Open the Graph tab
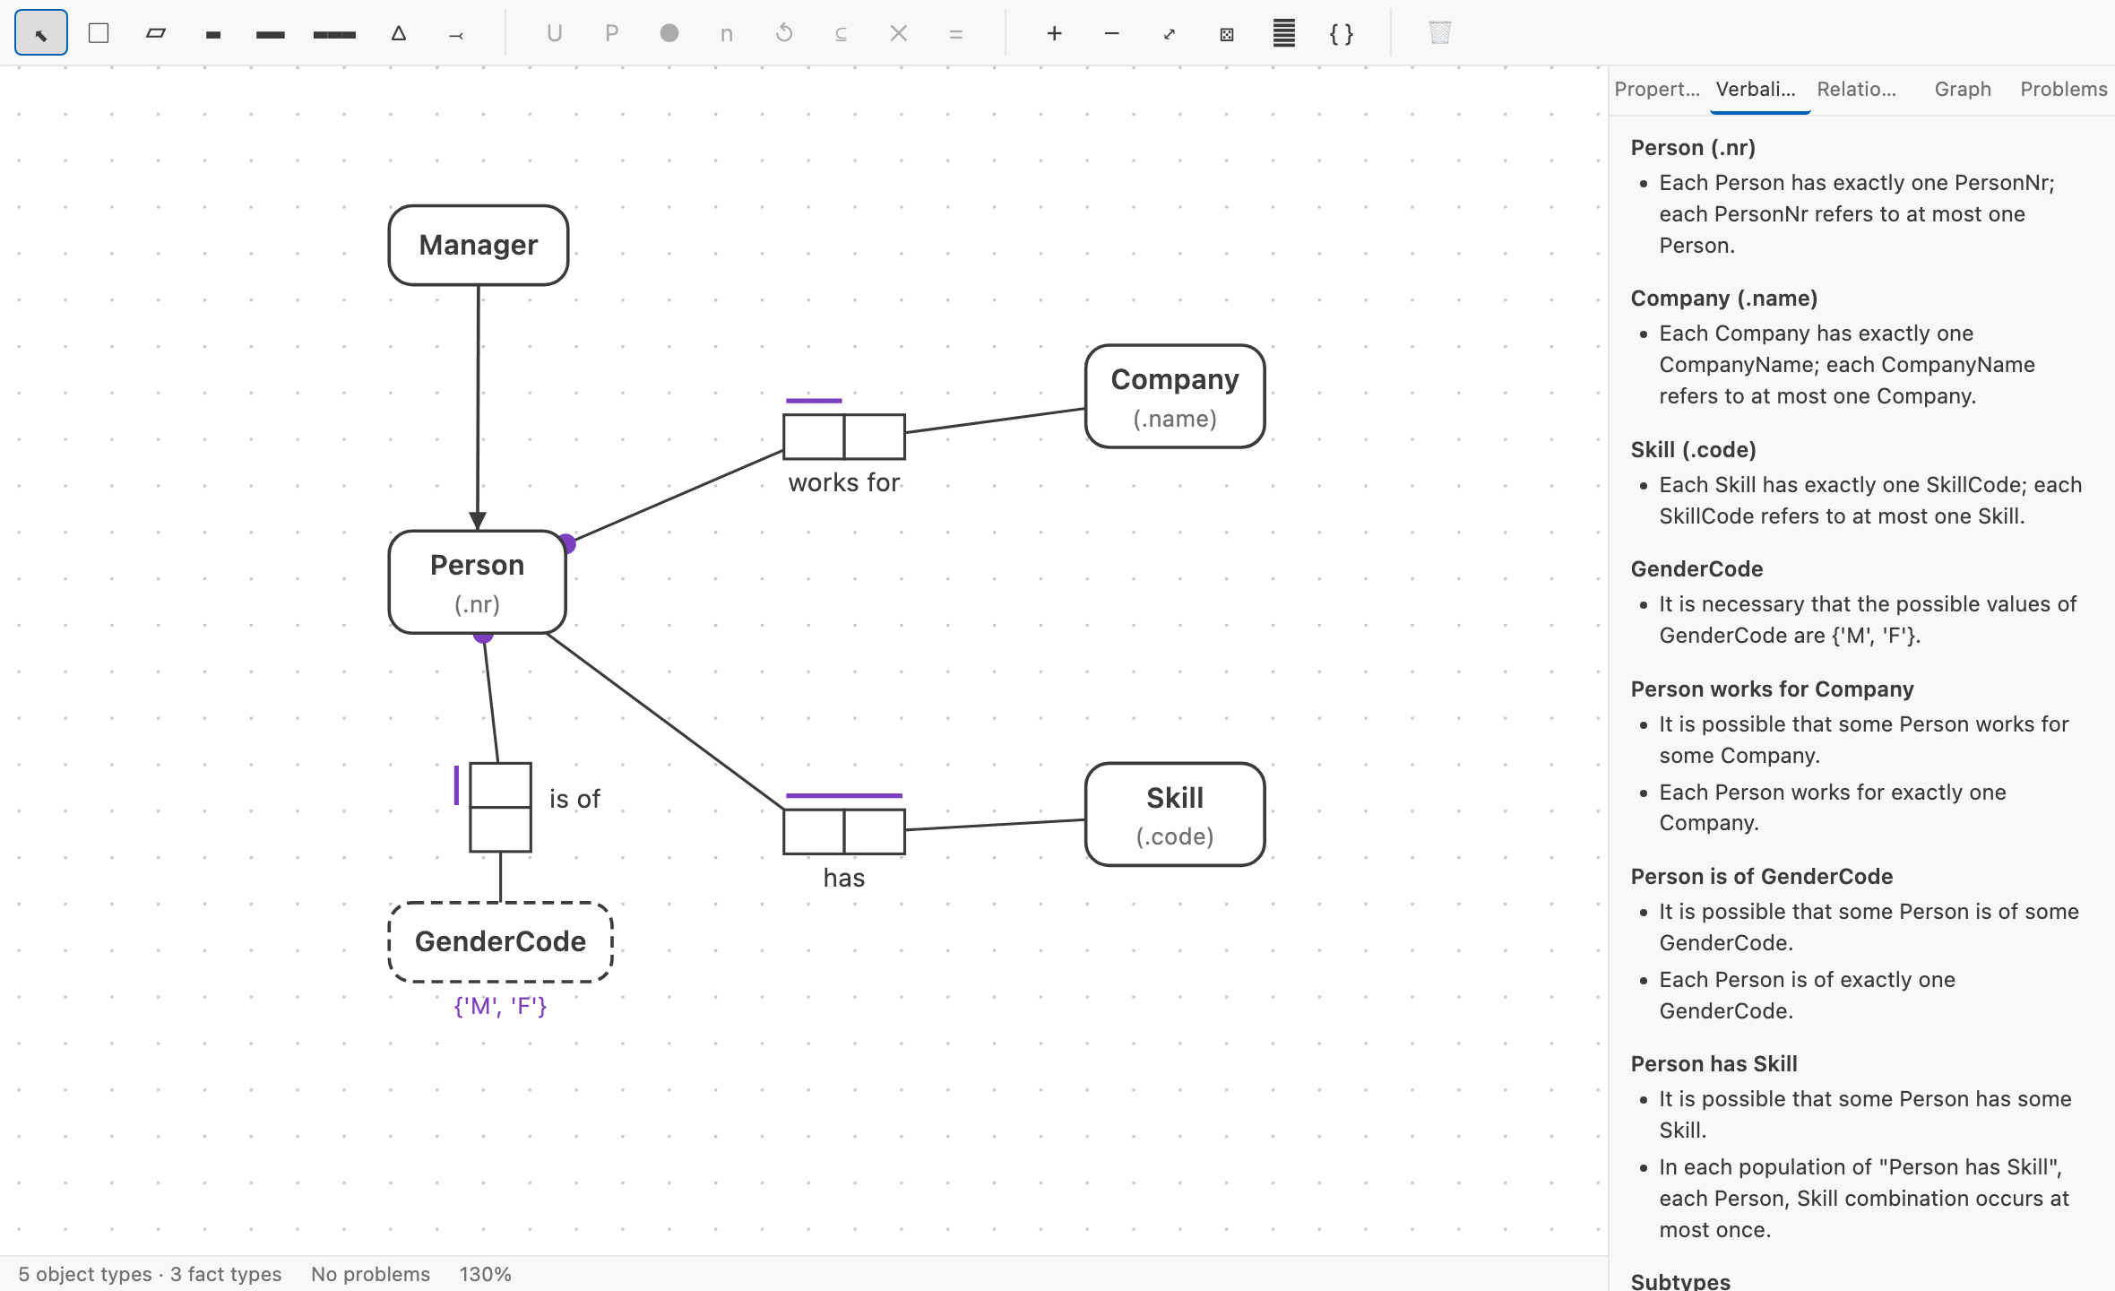 (x=1963, y=89)
